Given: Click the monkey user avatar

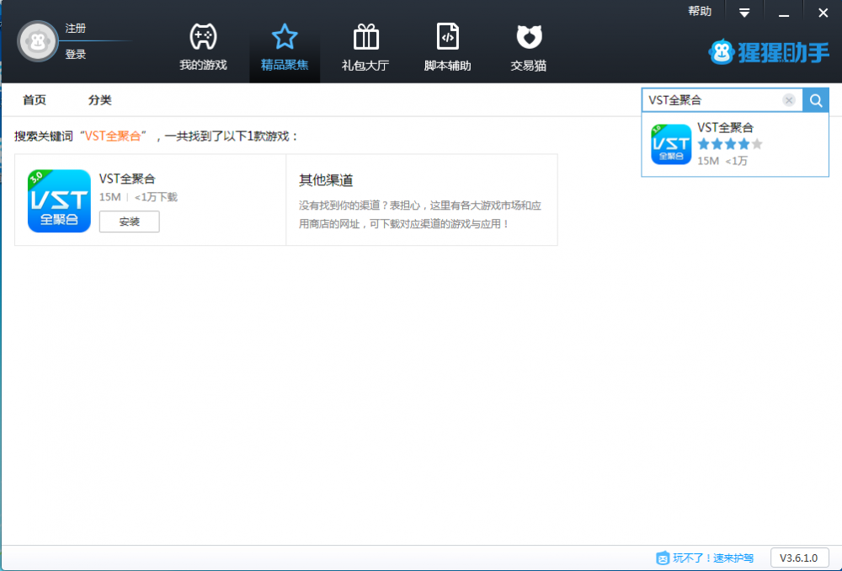Looking at the screenshot, I should coord(37,41).
